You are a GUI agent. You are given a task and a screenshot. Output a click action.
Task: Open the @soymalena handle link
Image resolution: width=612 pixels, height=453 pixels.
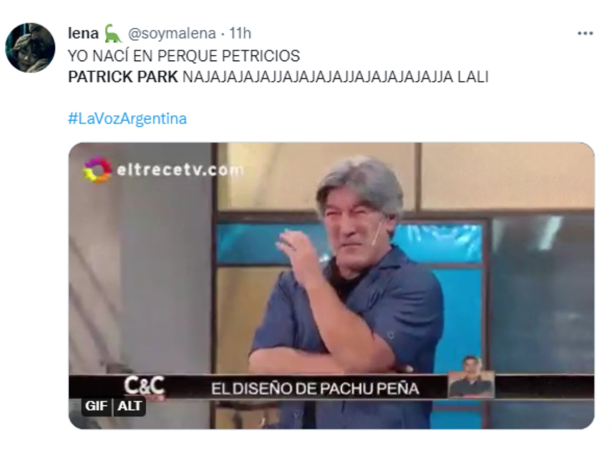[x=172, y=33]
